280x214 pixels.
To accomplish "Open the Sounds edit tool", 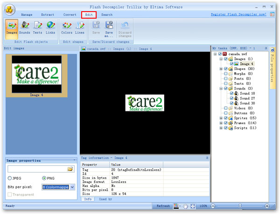I will pos(25,28).
